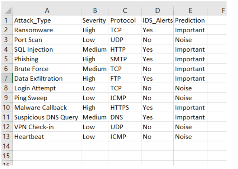Select row 1 header
Viewport: 238px width, 169px height.
tap(7, 20)
